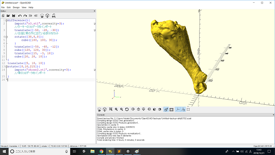Click the translate([5, 10, 10]) line

tap(26, 63)
